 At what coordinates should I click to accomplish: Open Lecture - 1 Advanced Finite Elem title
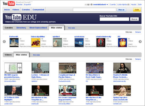[x=40, y=76]
